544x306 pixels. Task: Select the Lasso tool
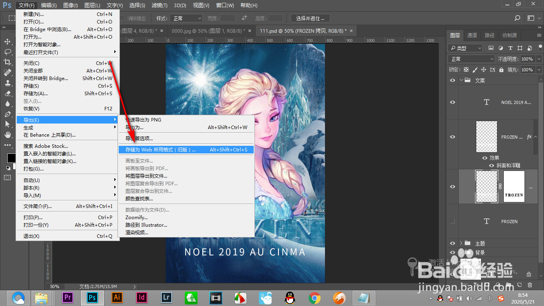tap(8, 52)
